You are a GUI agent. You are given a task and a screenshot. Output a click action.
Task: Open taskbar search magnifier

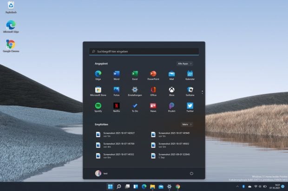tap(119, 186)
